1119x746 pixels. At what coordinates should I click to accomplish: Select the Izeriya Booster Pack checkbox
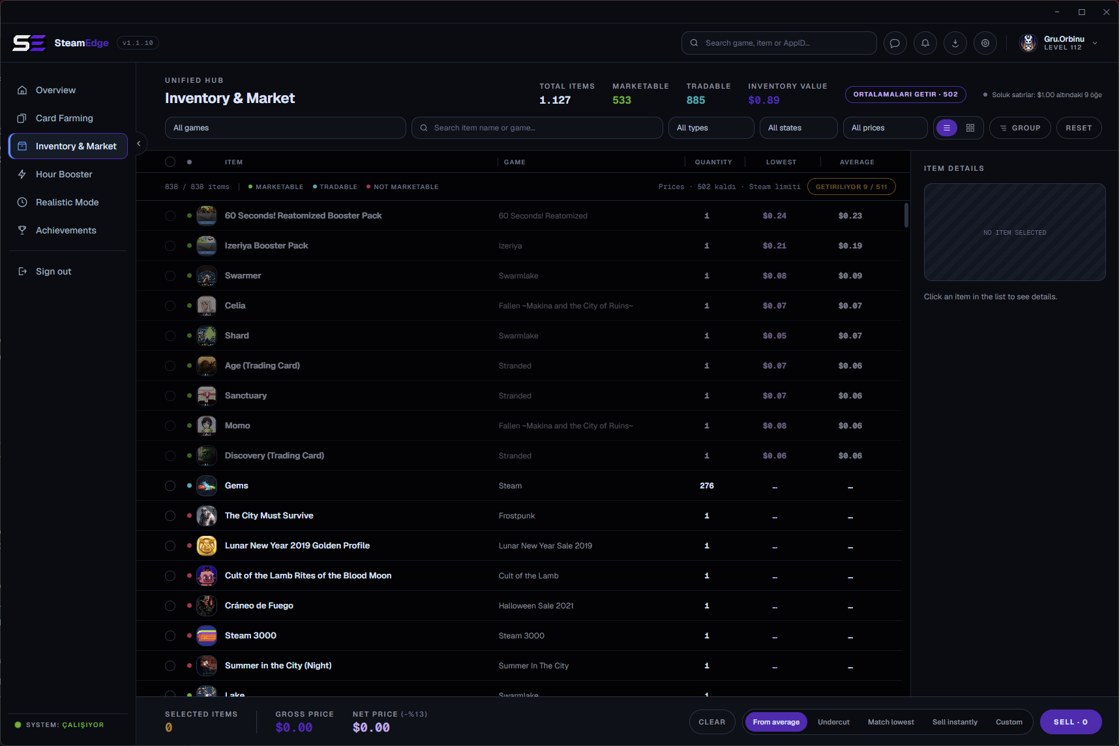click(x=170, y=246)
